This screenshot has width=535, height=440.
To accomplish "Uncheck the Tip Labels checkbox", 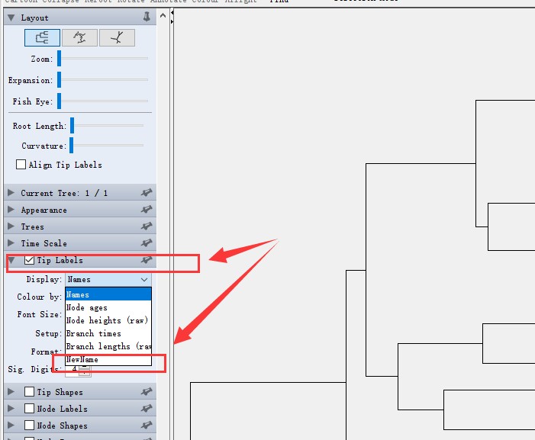I will (x=30, y=261).
